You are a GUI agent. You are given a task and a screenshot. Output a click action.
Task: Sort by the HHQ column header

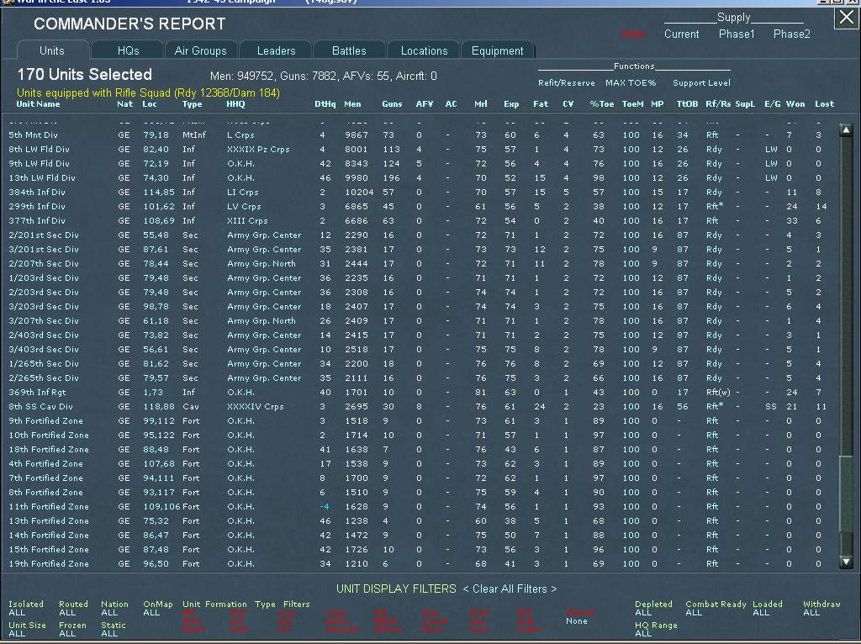[x=235, y=103]
